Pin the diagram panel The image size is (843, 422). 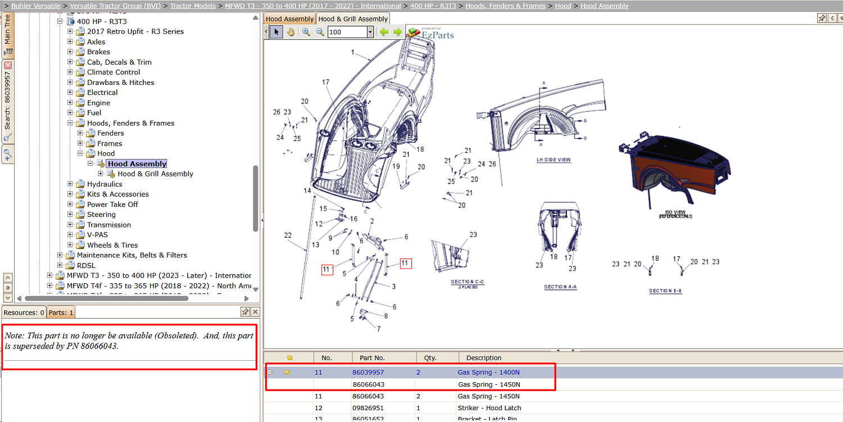click(x=822, y=19)
